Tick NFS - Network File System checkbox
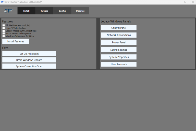 click(4, 34)
